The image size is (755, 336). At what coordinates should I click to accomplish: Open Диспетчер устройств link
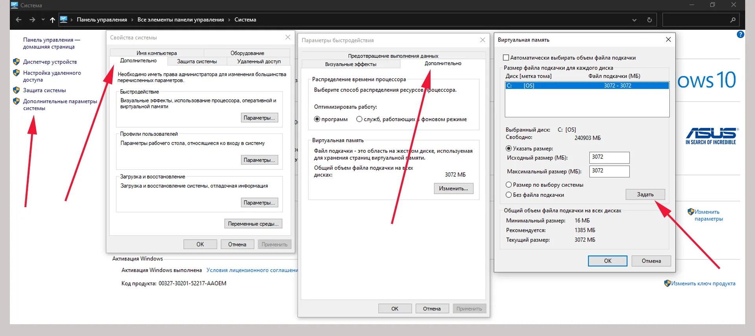[50, 62]
